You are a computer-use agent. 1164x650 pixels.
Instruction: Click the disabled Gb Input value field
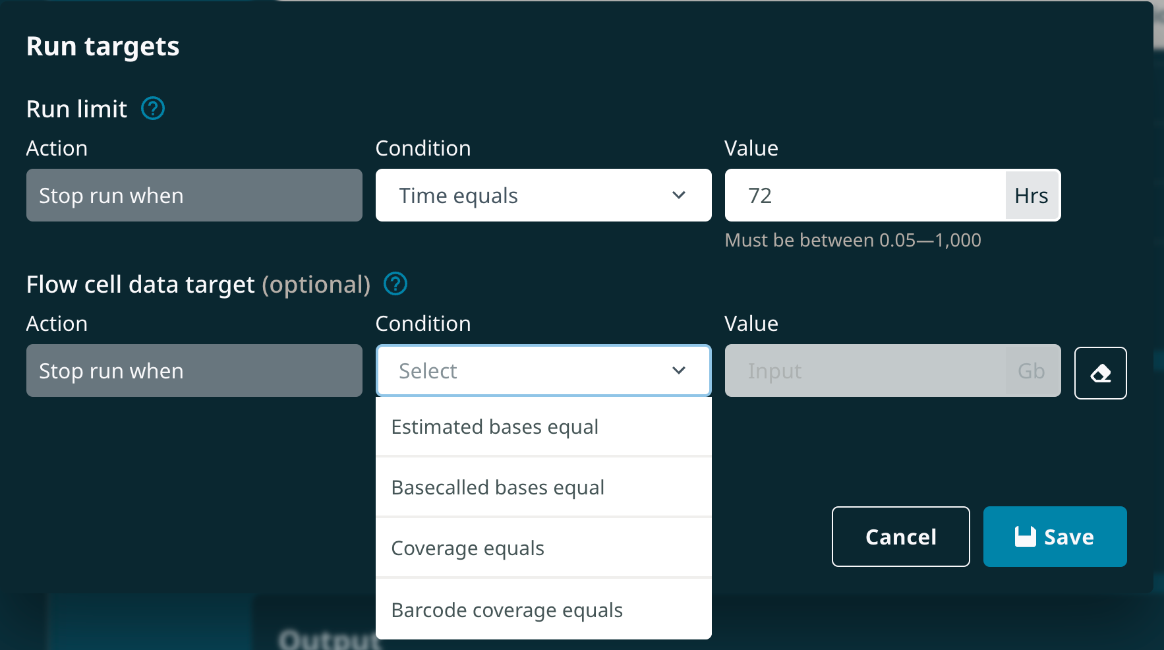(863, 370)
